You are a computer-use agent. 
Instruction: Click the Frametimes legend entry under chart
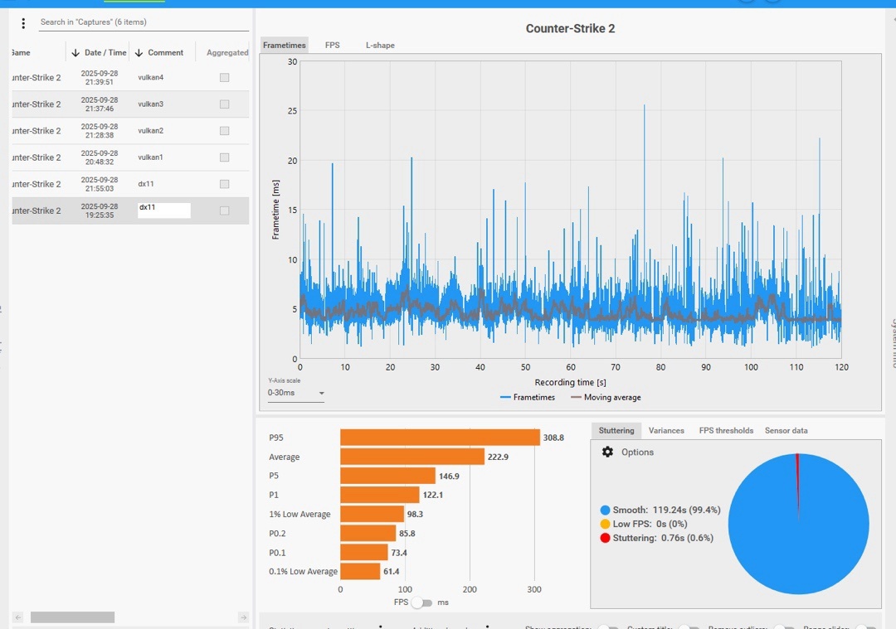click(x=528, y=398)
